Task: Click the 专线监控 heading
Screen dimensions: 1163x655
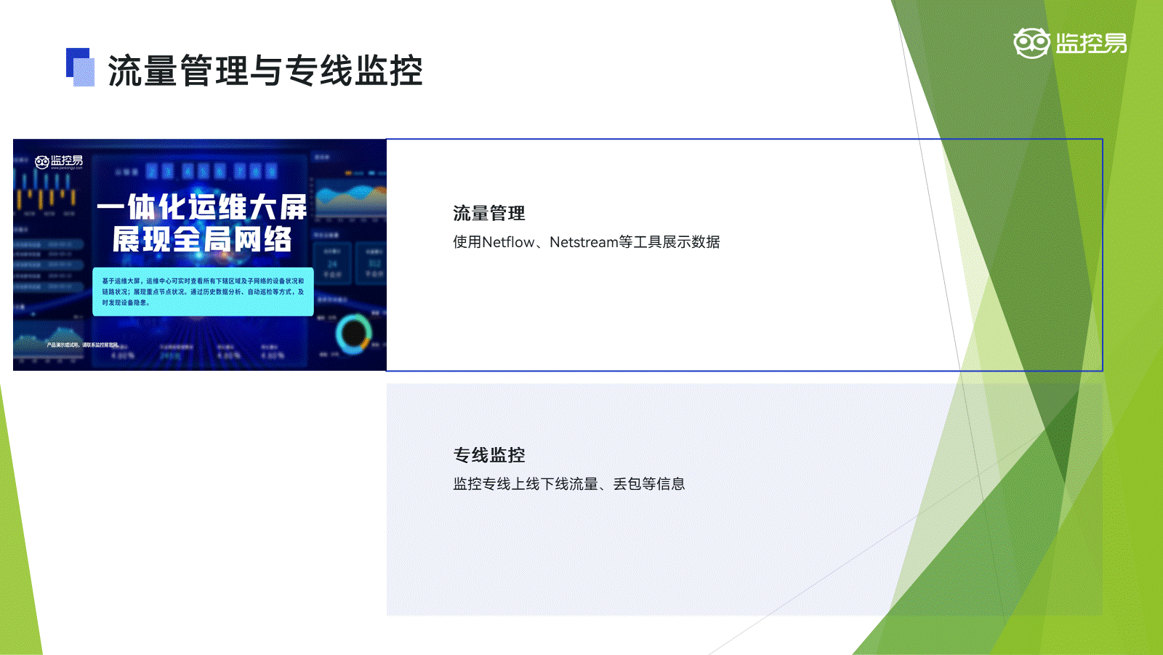Action: (488, 455)
